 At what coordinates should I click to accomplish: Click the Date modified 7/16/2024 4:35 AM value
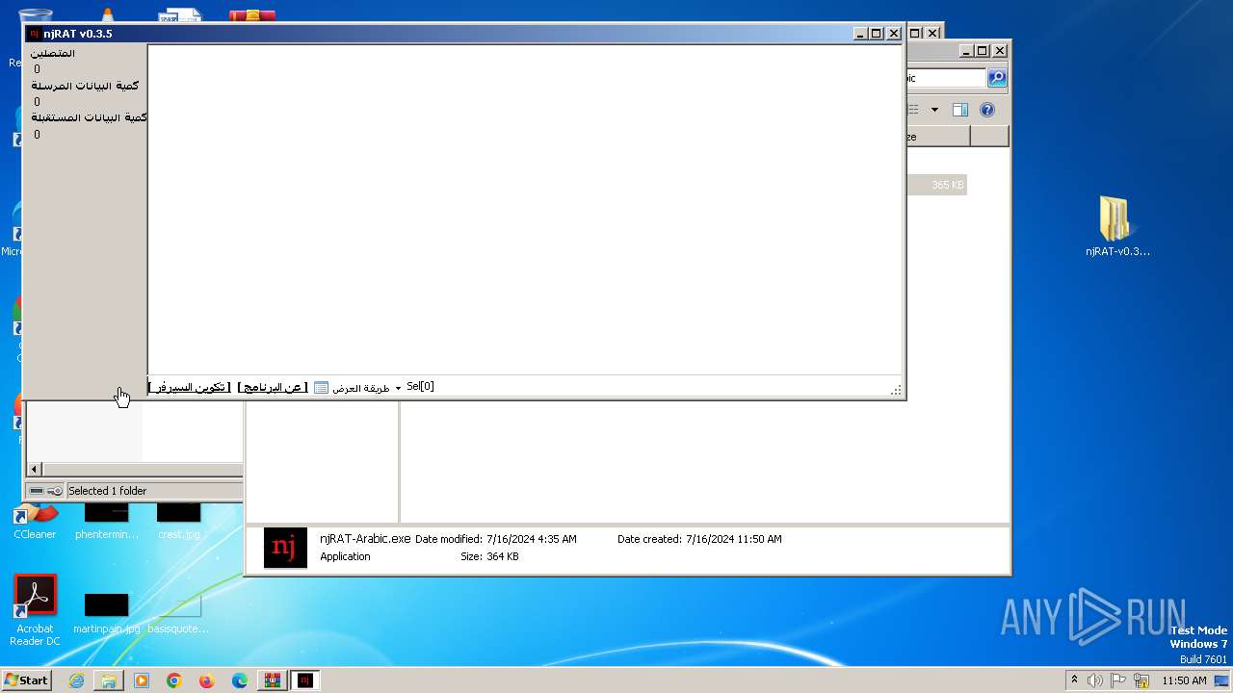coord(532,539)
